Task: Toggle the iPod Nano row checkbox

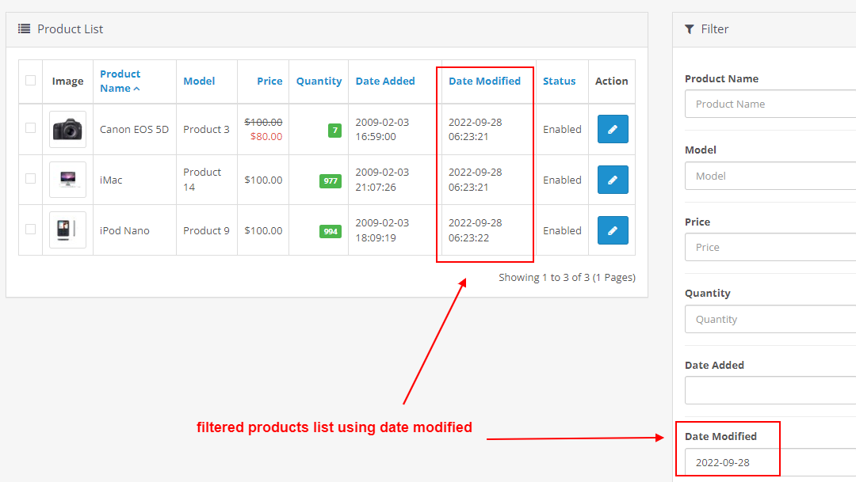Action: pos(30,230)
